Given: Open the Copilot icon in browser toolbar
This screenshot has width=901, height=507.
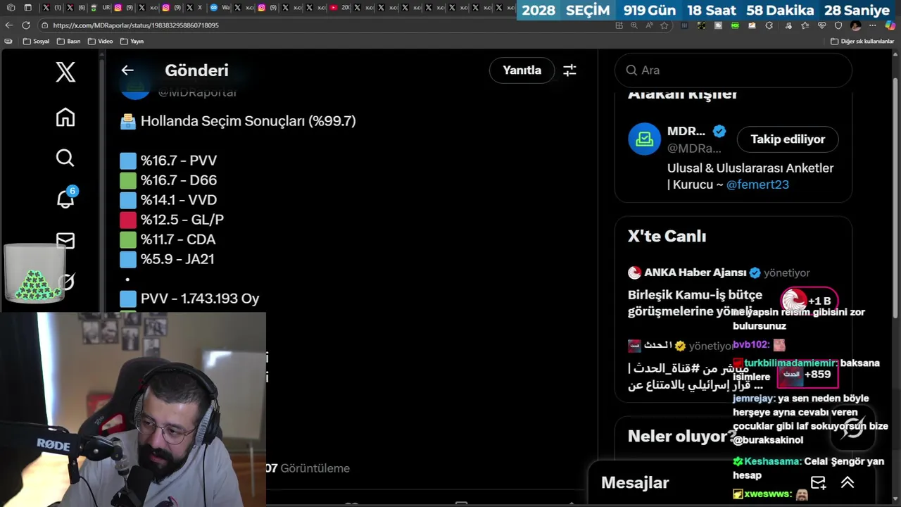Looking at the screenshot, I should (890, 25).
